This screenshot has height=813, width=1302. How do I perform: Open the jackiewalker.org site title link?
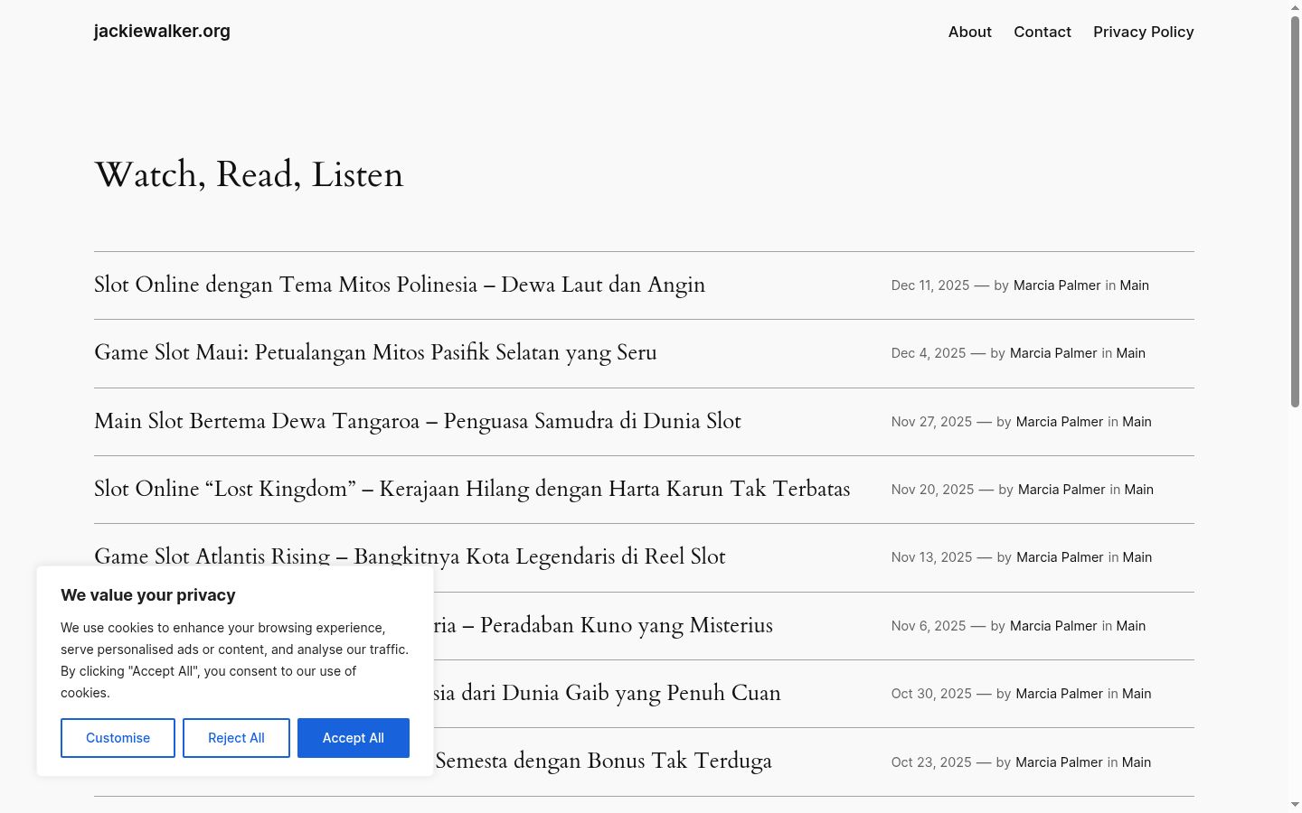[162, 32]
